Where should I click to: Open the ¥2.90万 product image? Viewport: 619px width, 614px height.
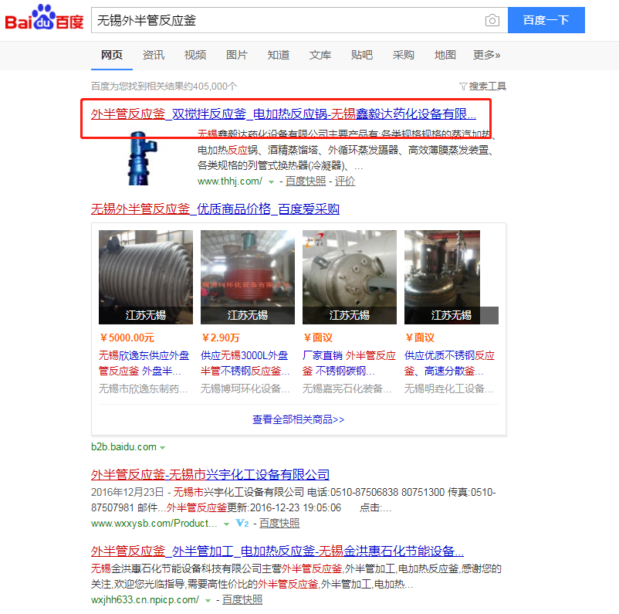point(248,277)
